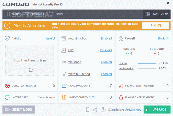Toggle Website Filtering Enabled status
Viewport: 173px width, 116px height.
coord(106,74)
